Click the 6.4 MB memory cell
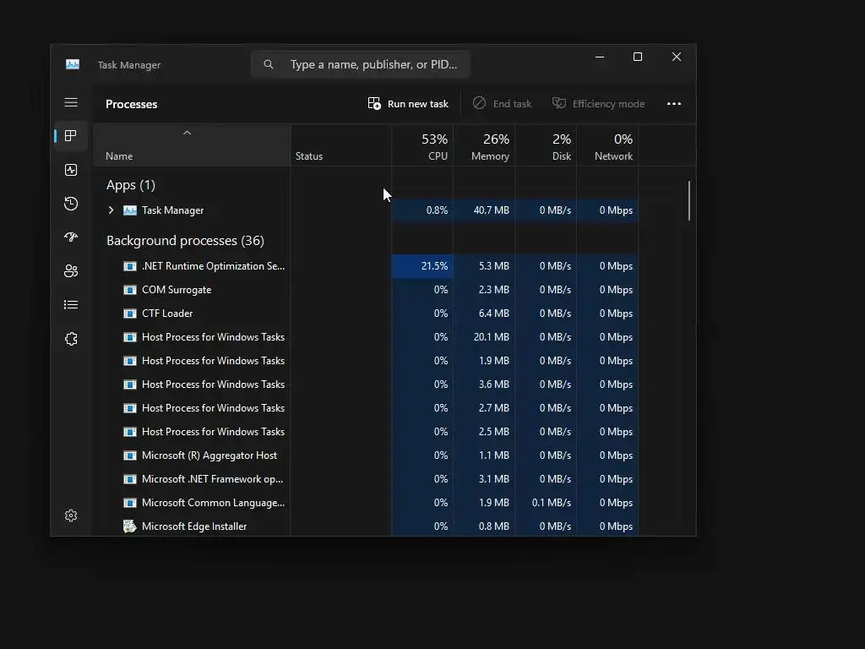 484,314
